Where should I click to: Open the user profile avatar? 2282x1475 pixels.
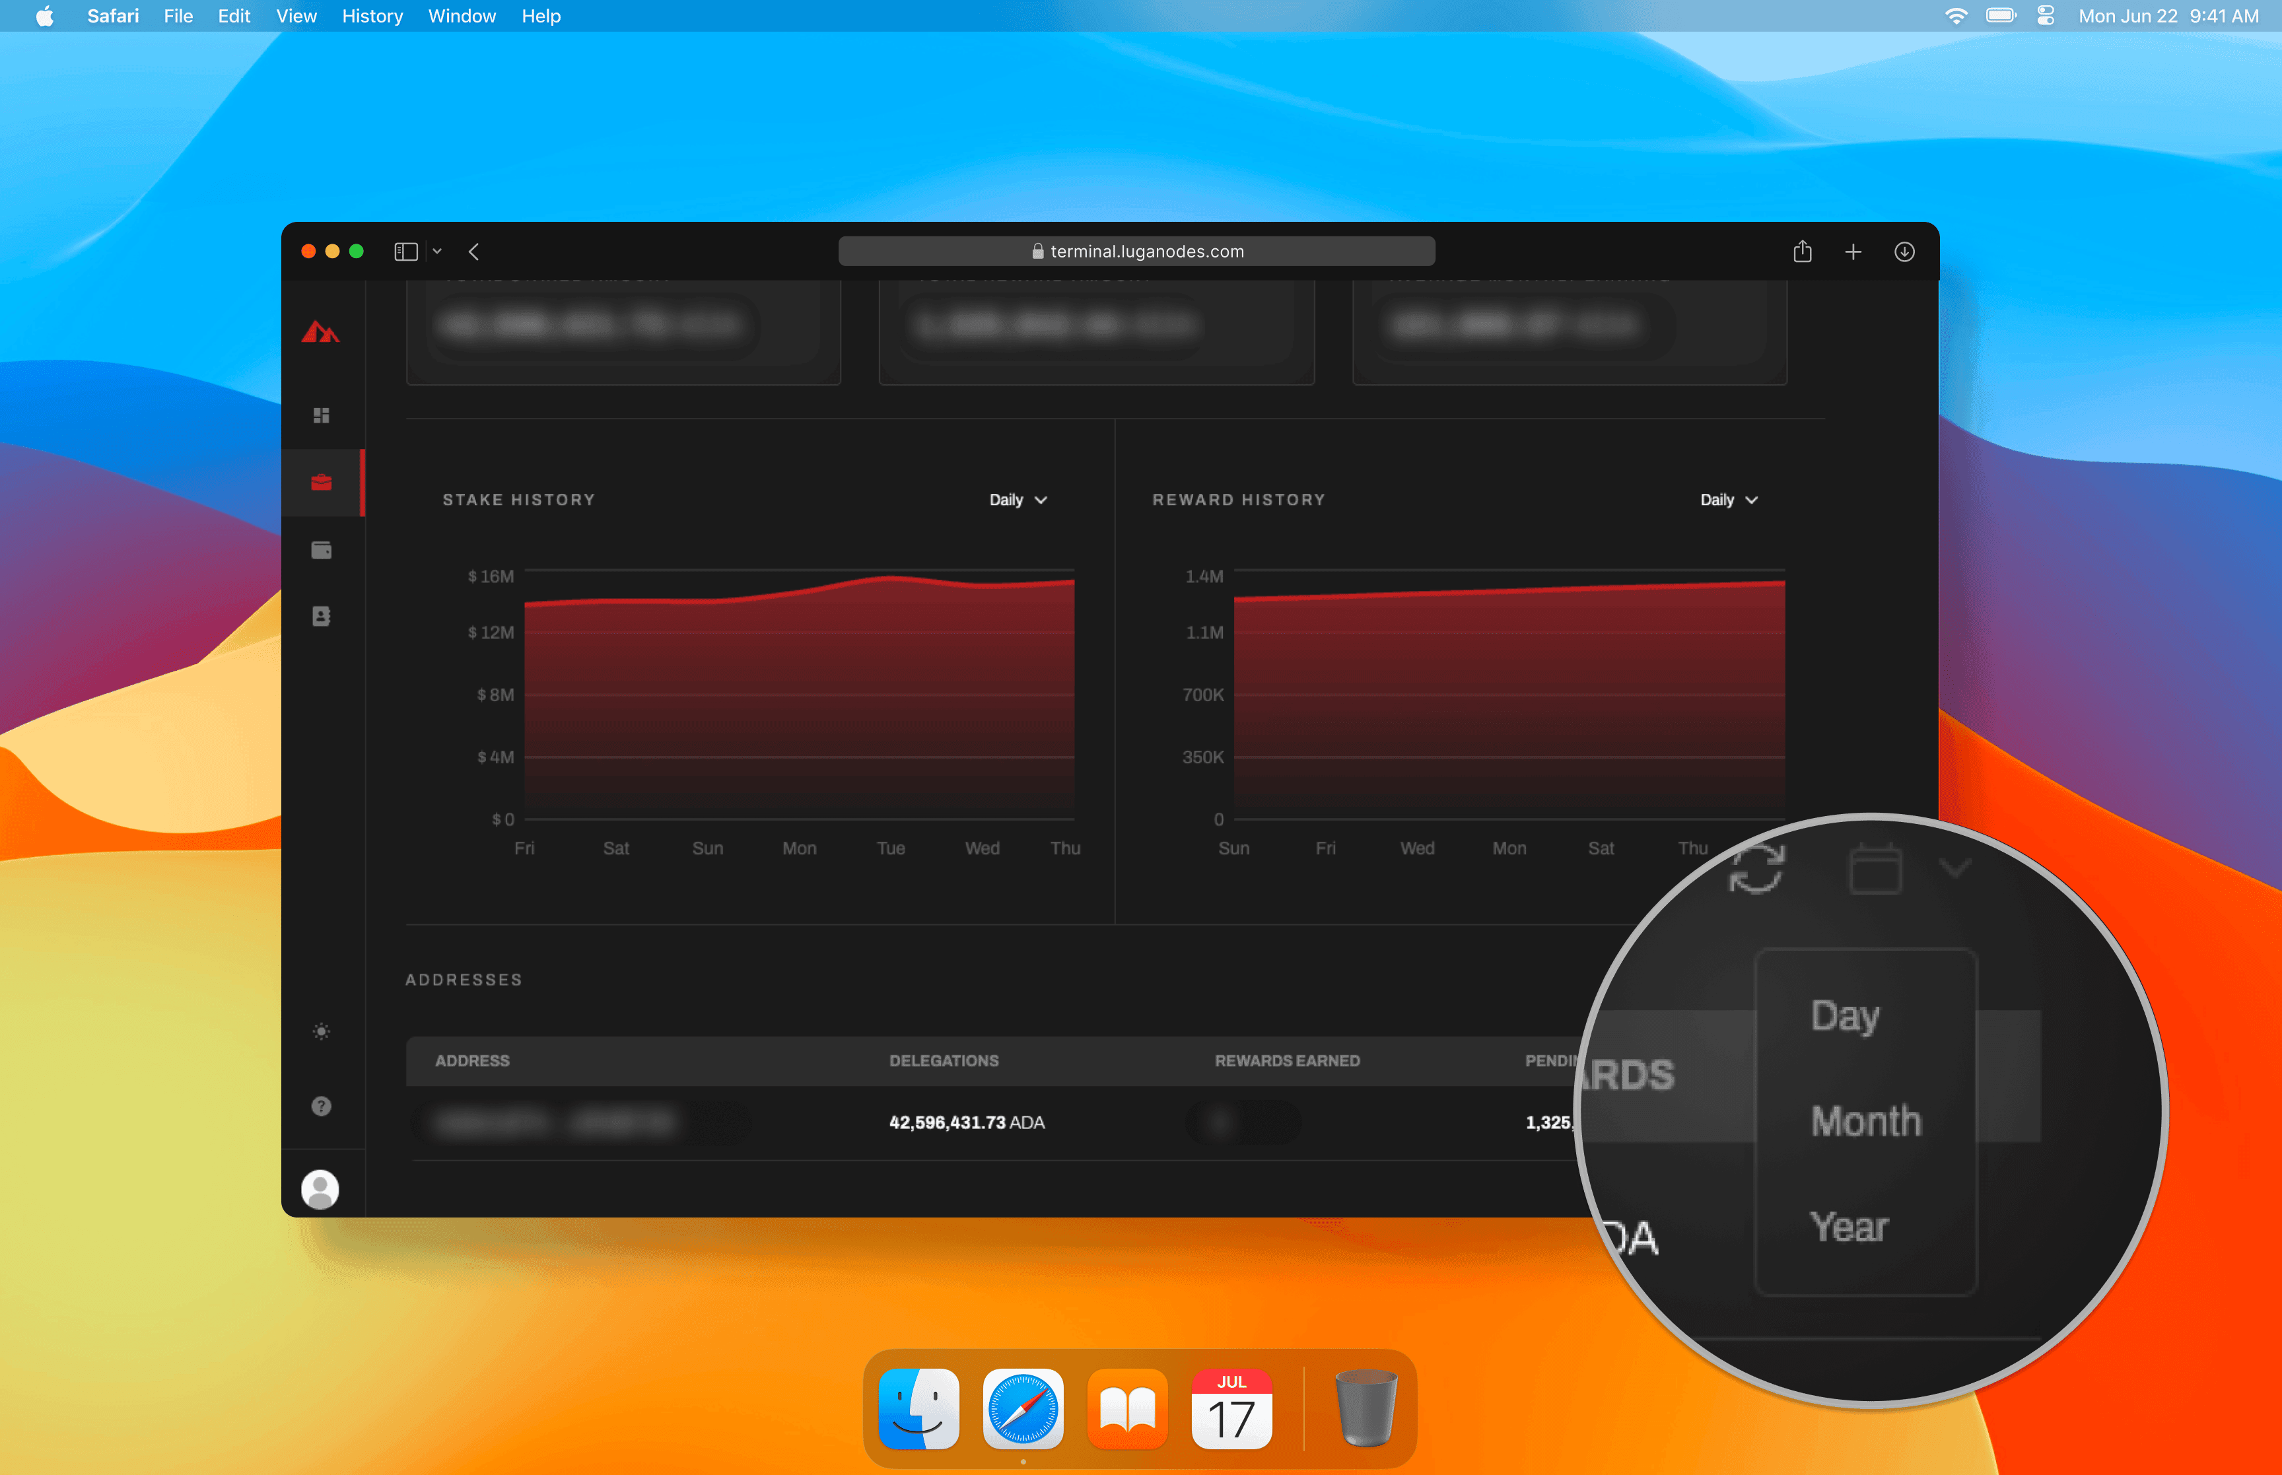(x=320, y=1188)
